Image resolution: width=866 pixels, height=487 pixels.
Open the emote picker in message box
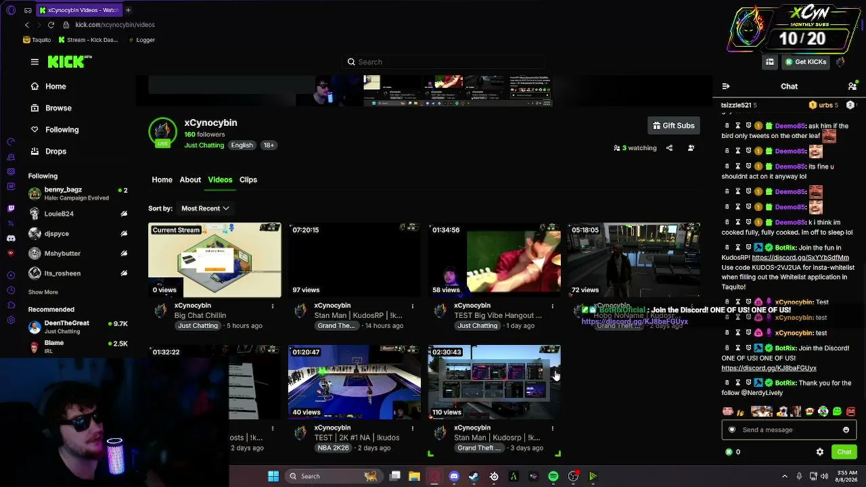(x=846, y=430)
